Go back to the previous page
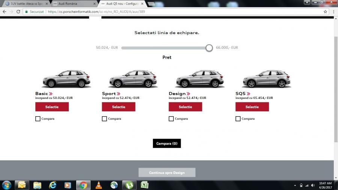This screenshot has width=338, height=190. [x=4, y=12]
